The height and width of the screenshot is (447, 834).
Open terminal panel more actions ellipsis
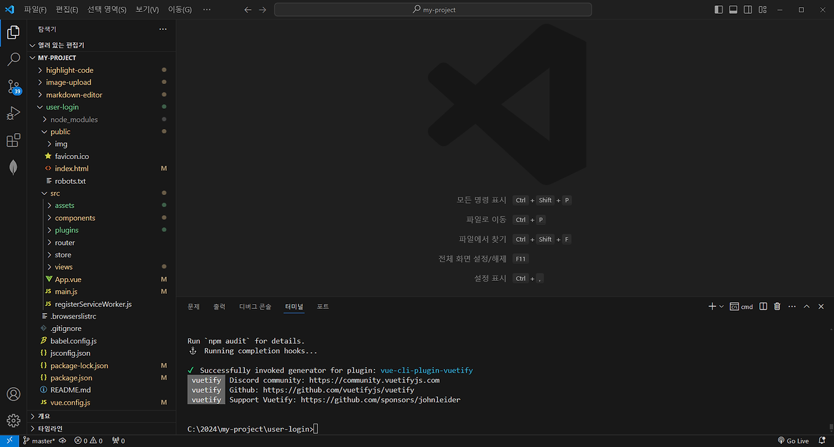[792, 306]
